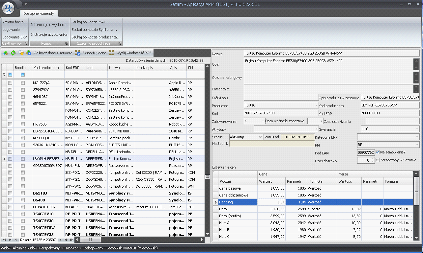
Task: Open Instrukcje użytkownika
Action: [49, 34]
